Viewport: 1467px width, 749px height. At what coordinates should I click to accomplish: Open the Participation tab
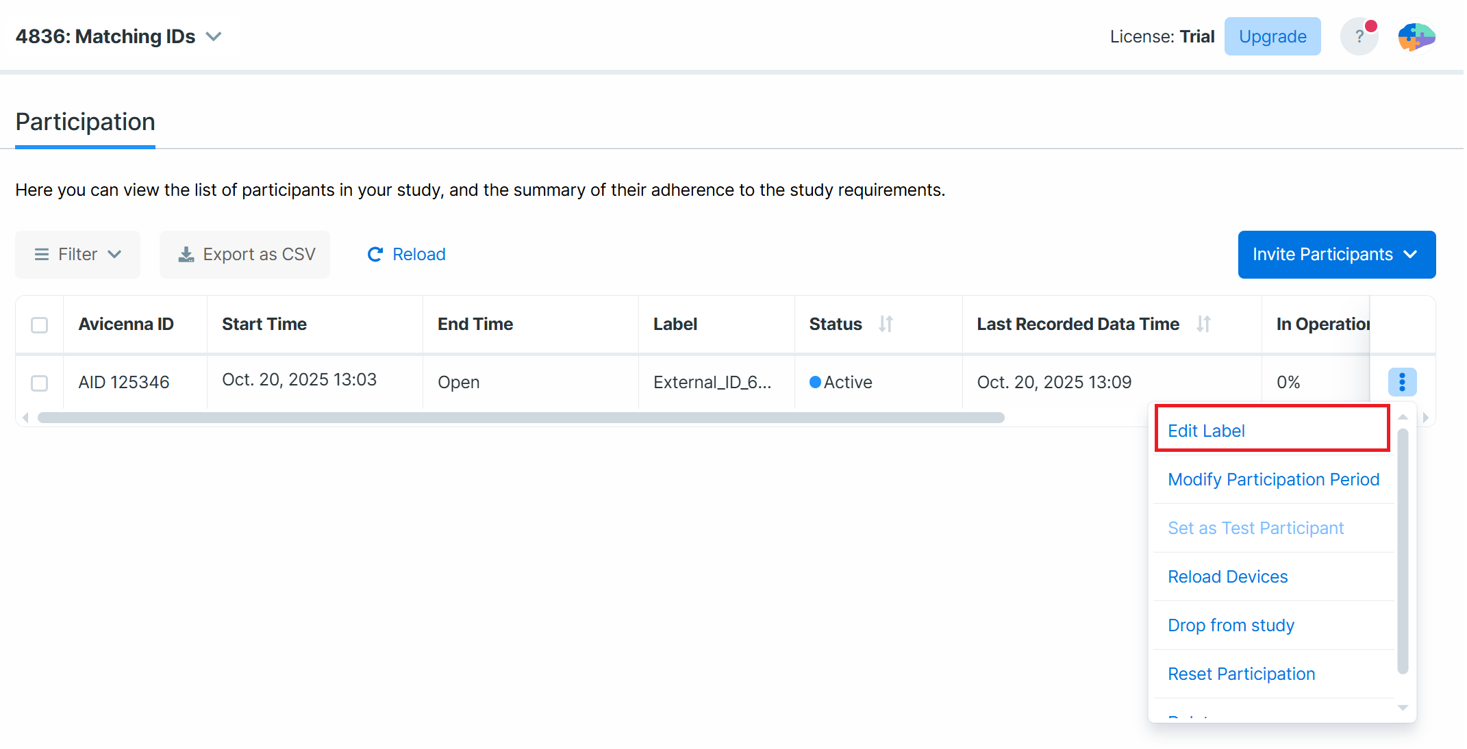click(85, 123)
